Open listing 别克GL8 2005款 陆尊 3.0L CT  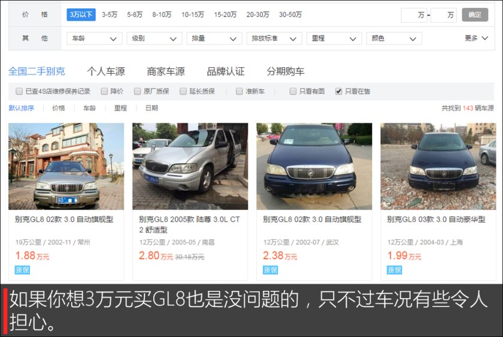click(x=189, y=224)
